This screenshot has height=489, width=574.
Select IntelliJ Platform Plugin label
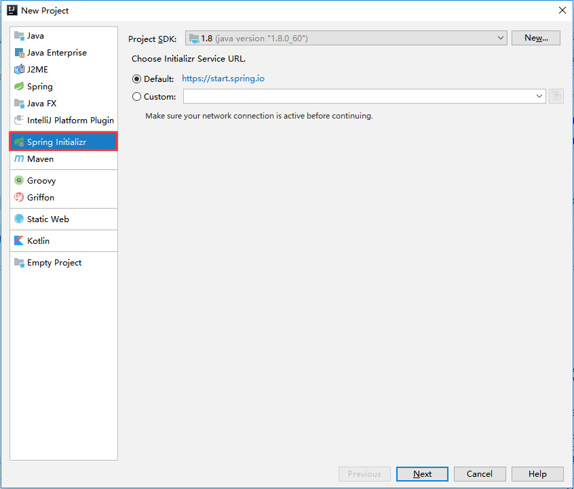[71, 121]
